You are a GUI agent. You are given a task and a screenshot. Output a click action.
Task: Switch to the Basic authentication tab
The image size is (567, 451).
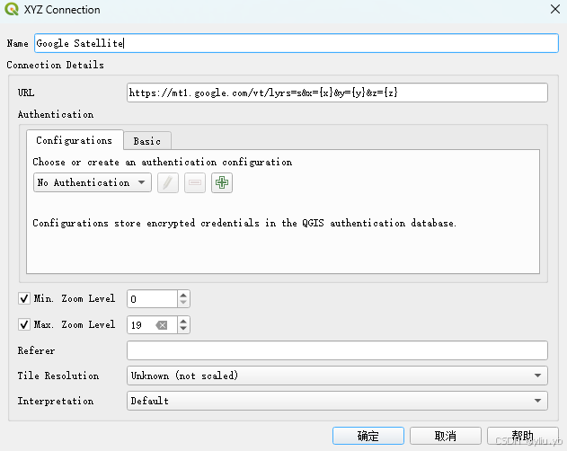point(147,141)
